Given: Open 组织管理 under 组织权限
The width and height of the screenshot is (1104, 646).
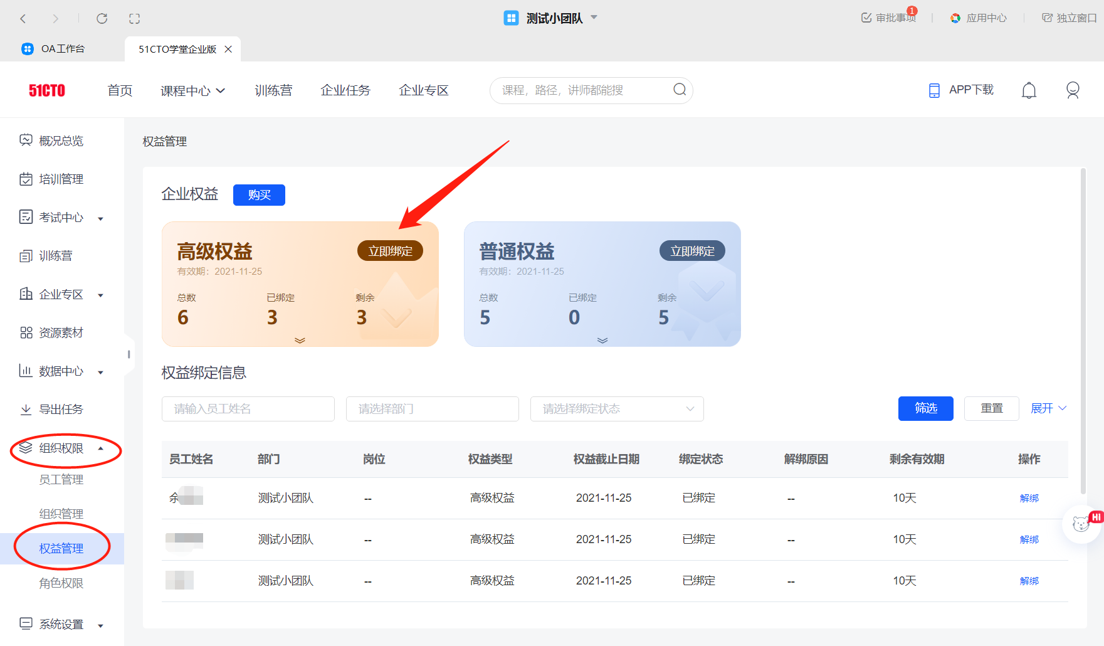Looking at the screenshot, I should 61,514.
